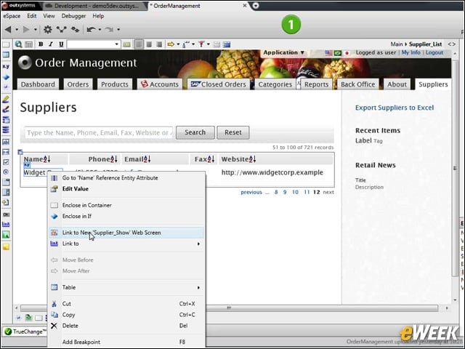The height and width of the screenshot is (349, 465).
Task: Expand the Redo history dropdown arrow
Action: pos(118,29)
